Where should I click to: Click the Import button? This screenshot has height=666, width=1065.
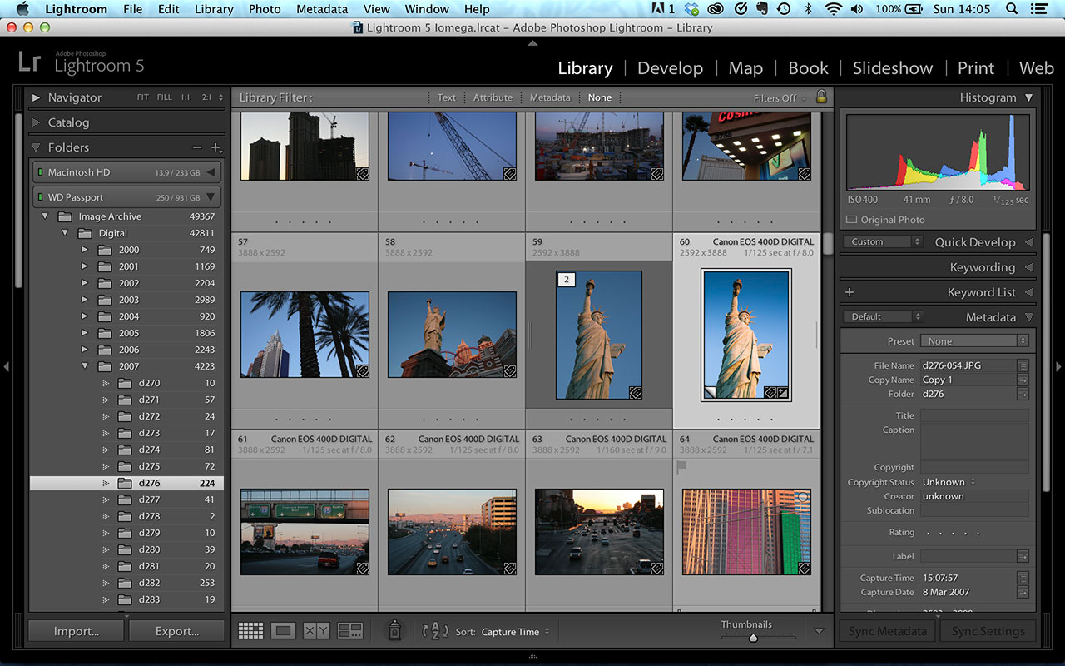coord(77,631)
